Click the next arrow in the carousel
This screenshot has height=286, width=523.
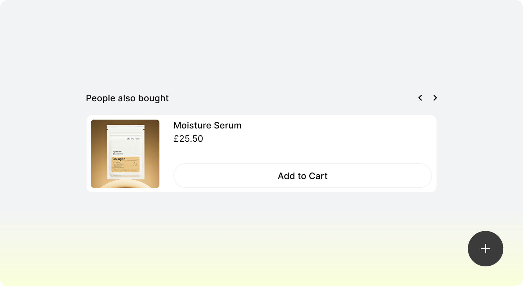pyautogui.click(x=435, y=98)
